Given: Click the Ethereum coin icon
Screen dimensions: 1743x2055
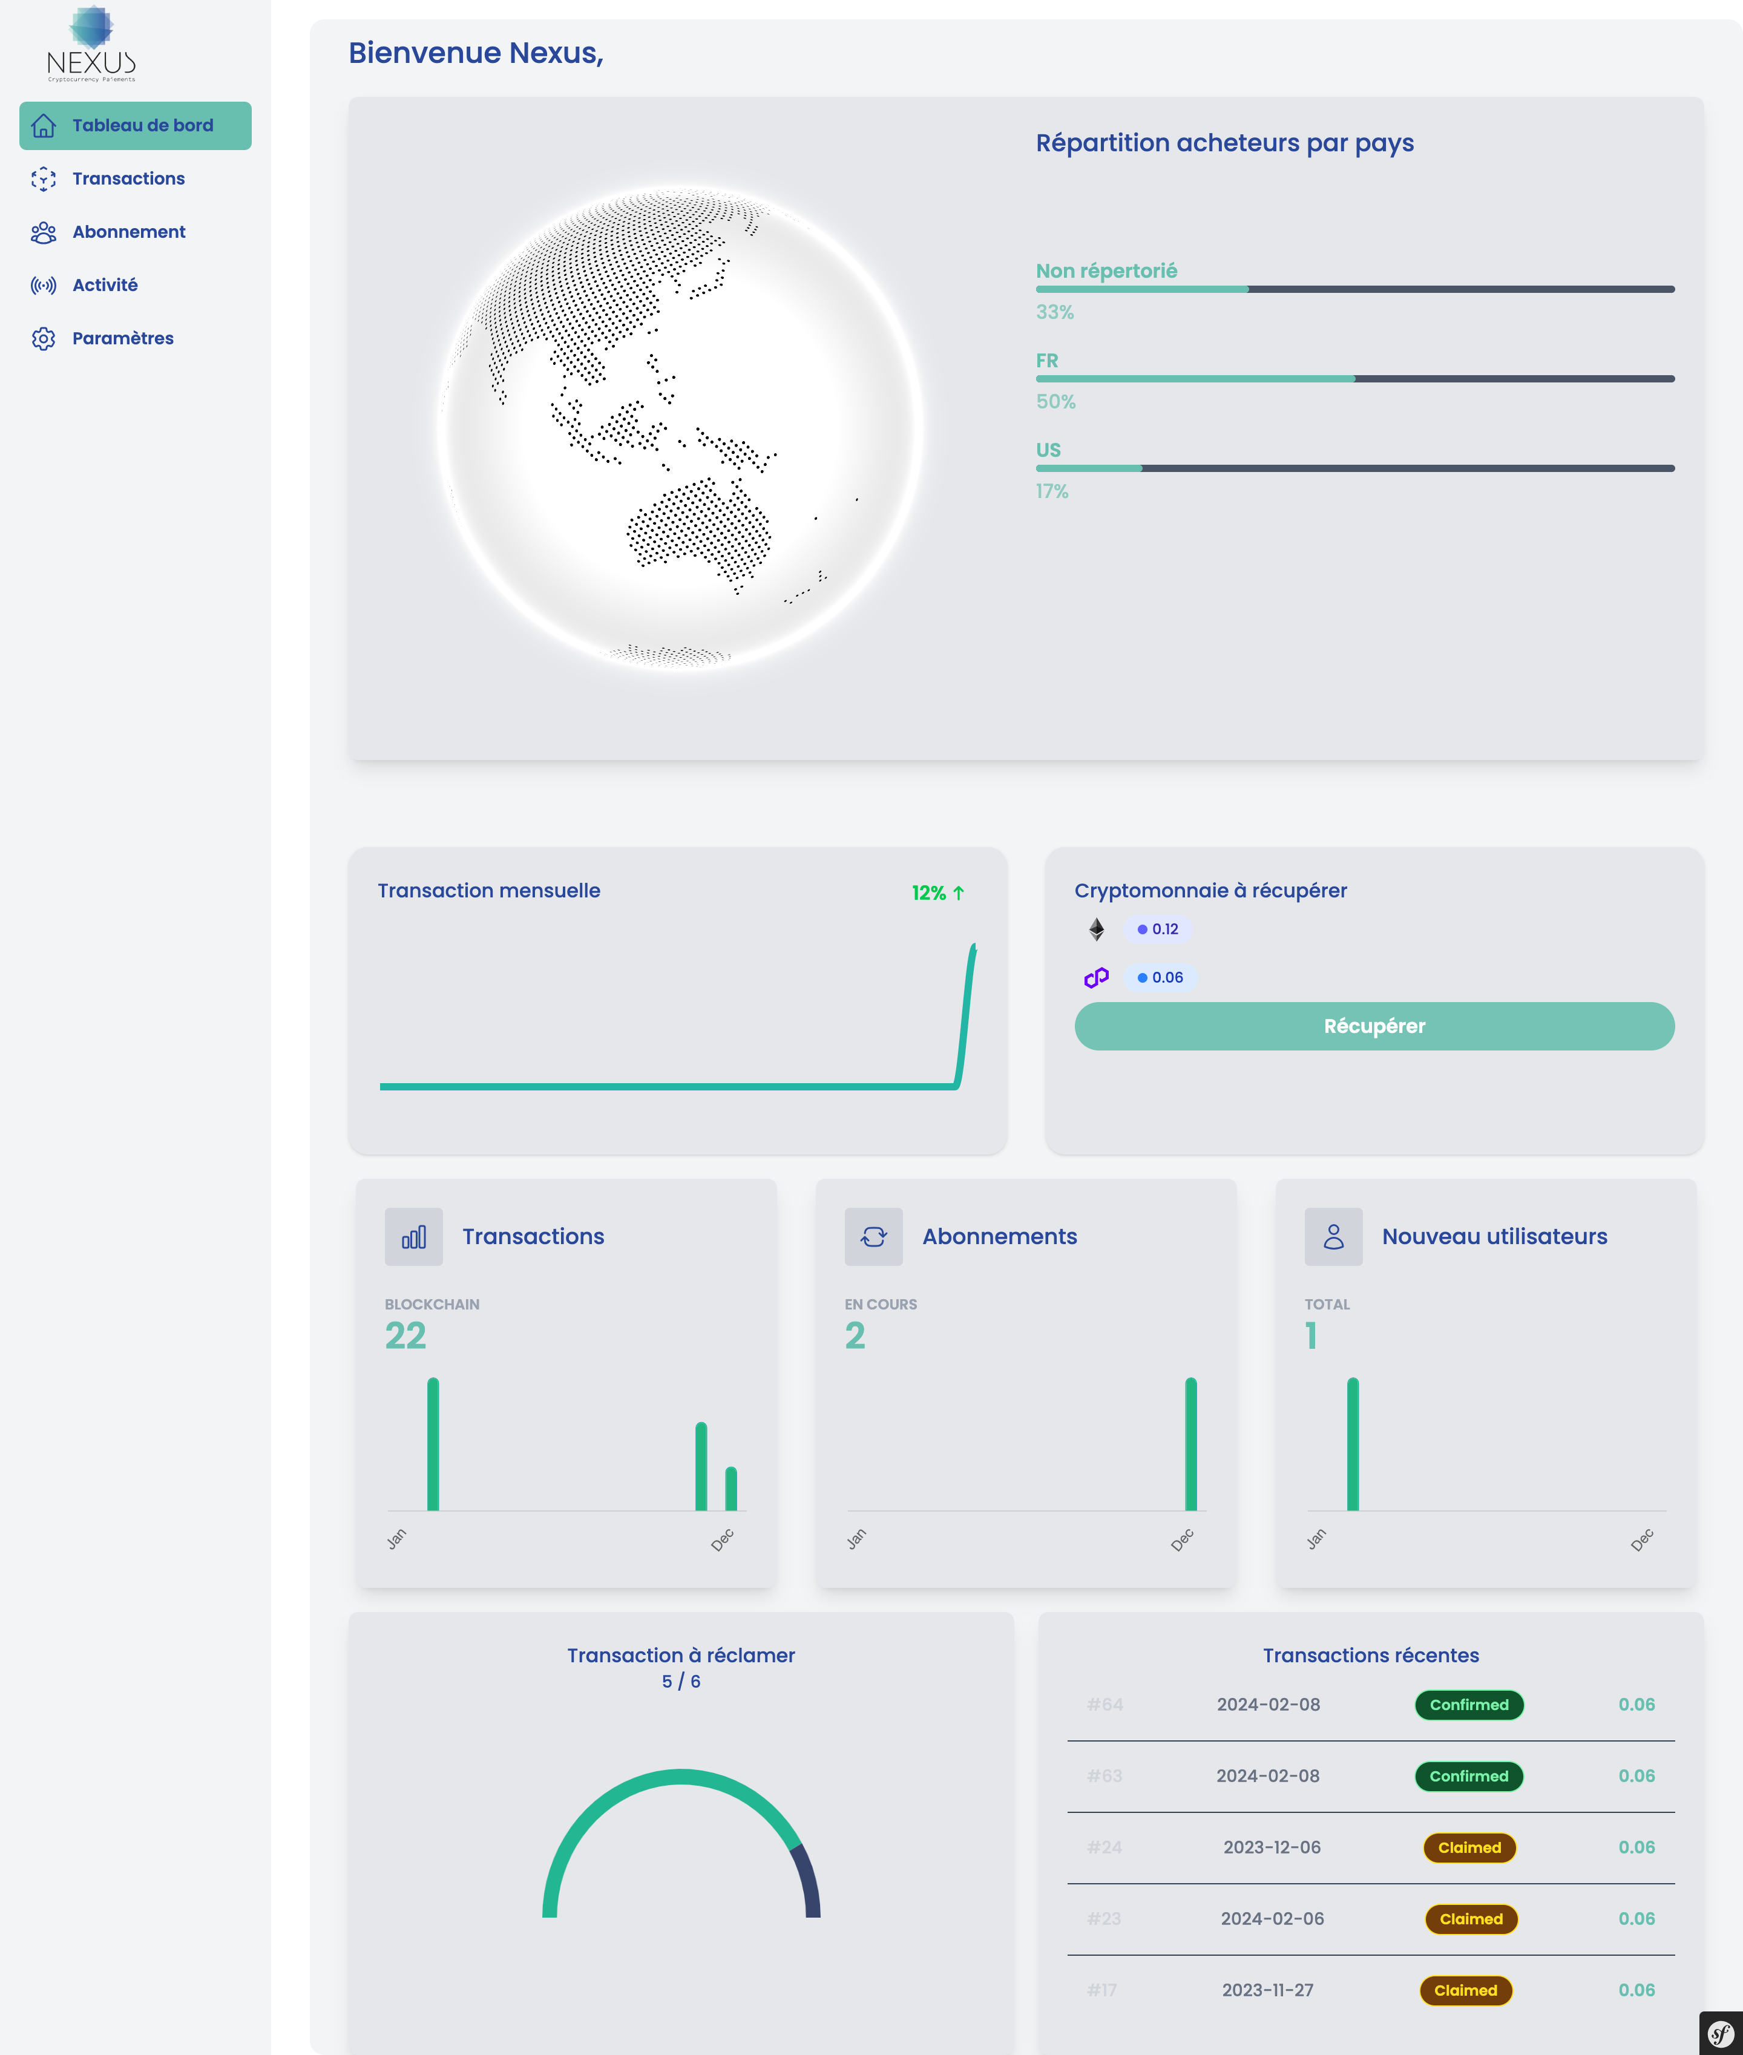Looking at the screenshot, I should click(x=1096, y=929).
